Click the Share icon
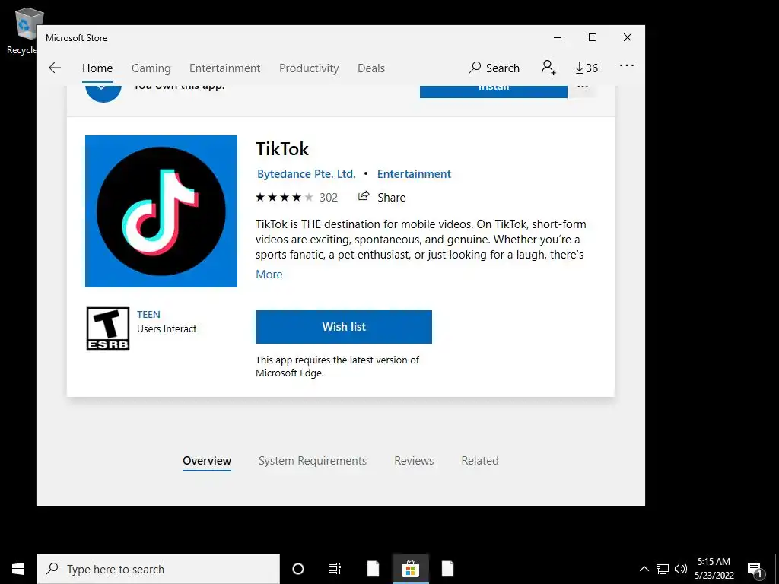 (364, 196)
